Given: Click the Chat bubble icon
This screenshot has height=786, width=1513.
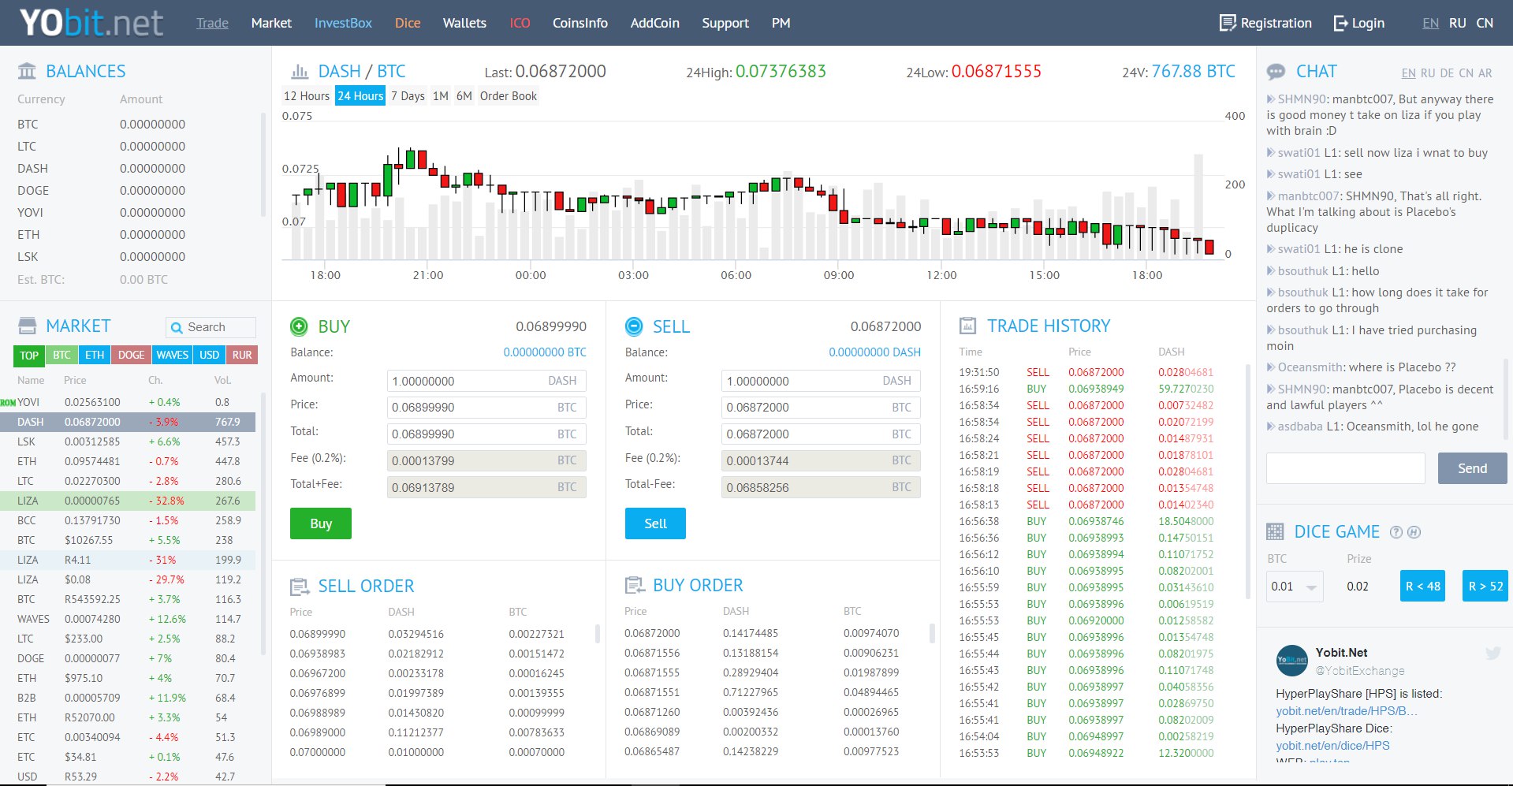Looking at the screenshot, I should (x=1276, y=72).
